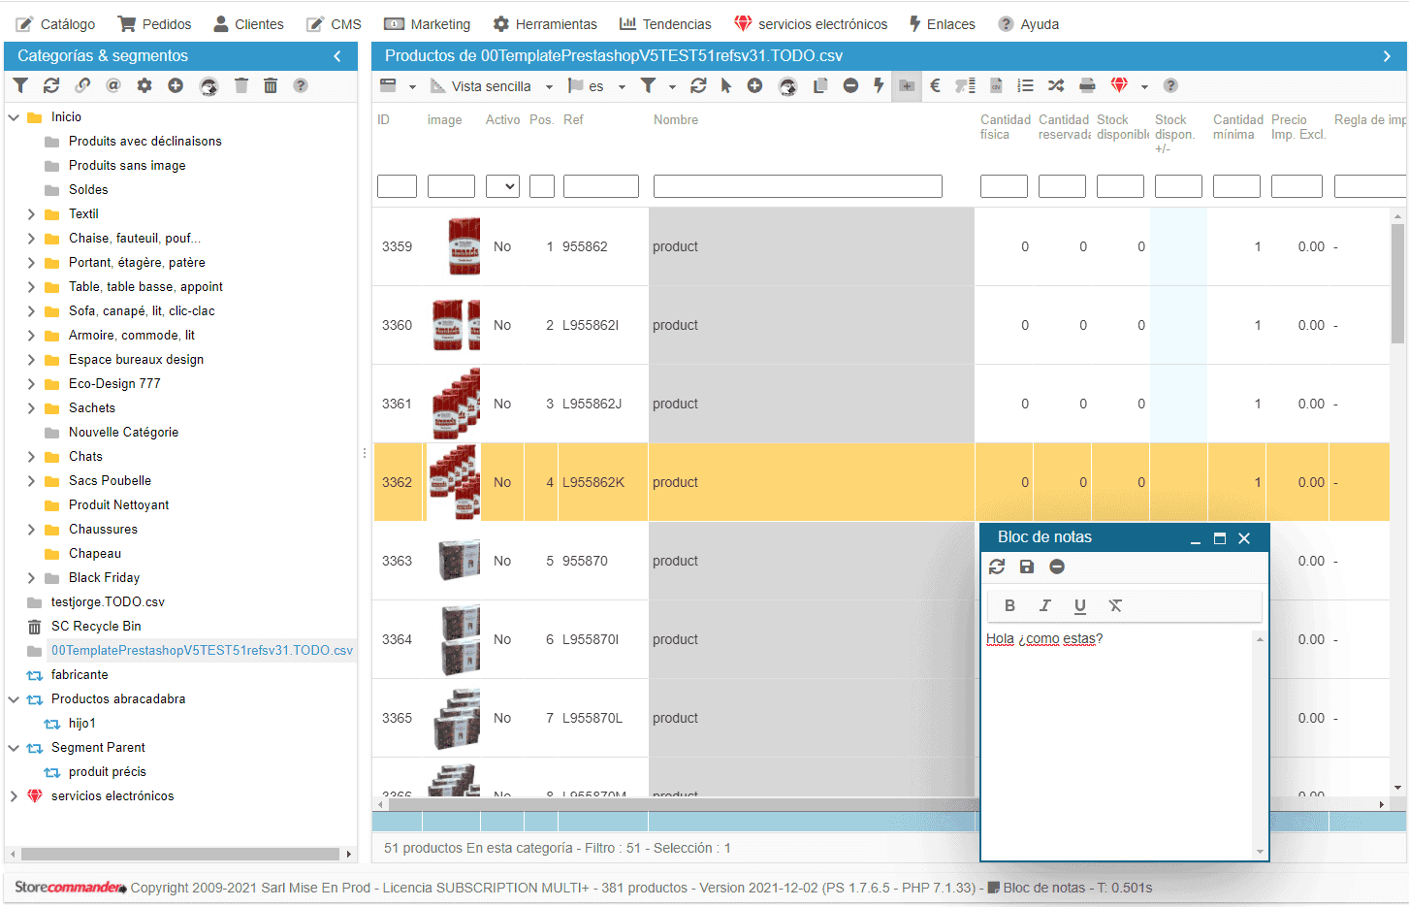Click the save icon in Bloc de notas
The width and height of the screenshot is (1409, 907).
1027,567
